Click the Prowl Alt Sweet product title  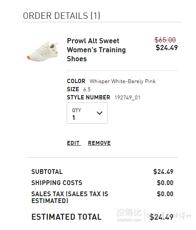point(96,50)
